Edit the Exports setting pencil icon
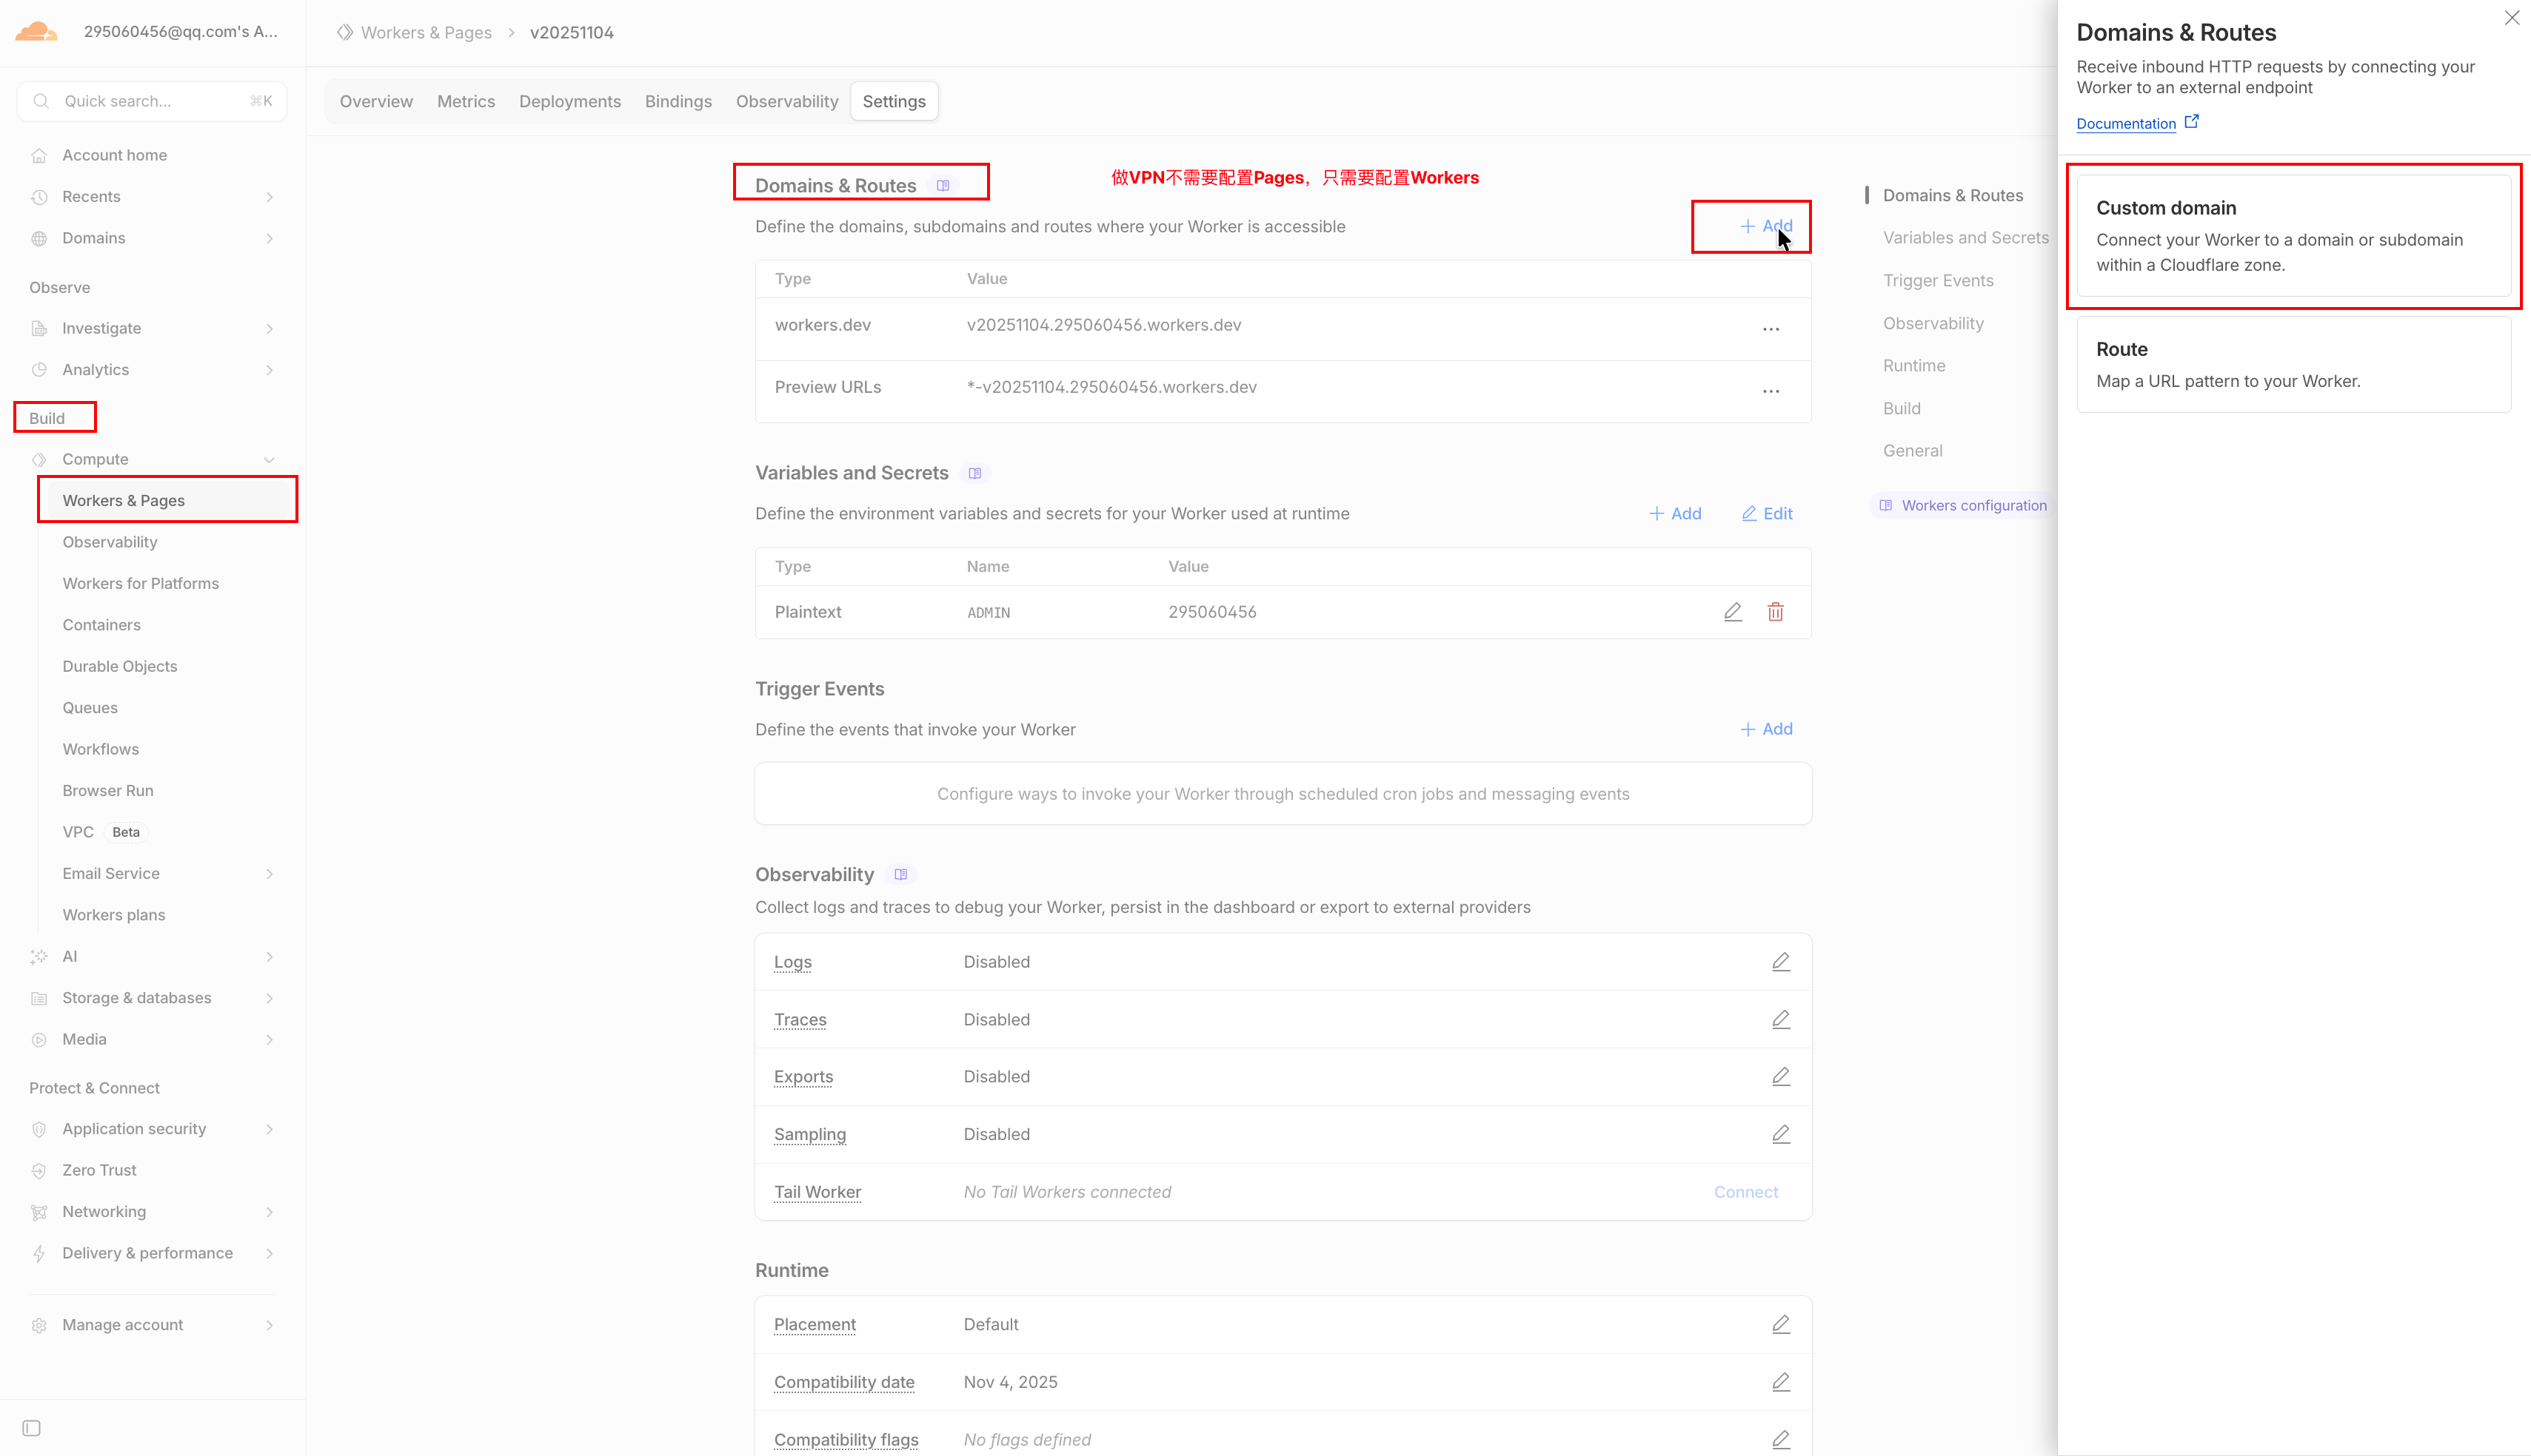 [1782, 1077]
